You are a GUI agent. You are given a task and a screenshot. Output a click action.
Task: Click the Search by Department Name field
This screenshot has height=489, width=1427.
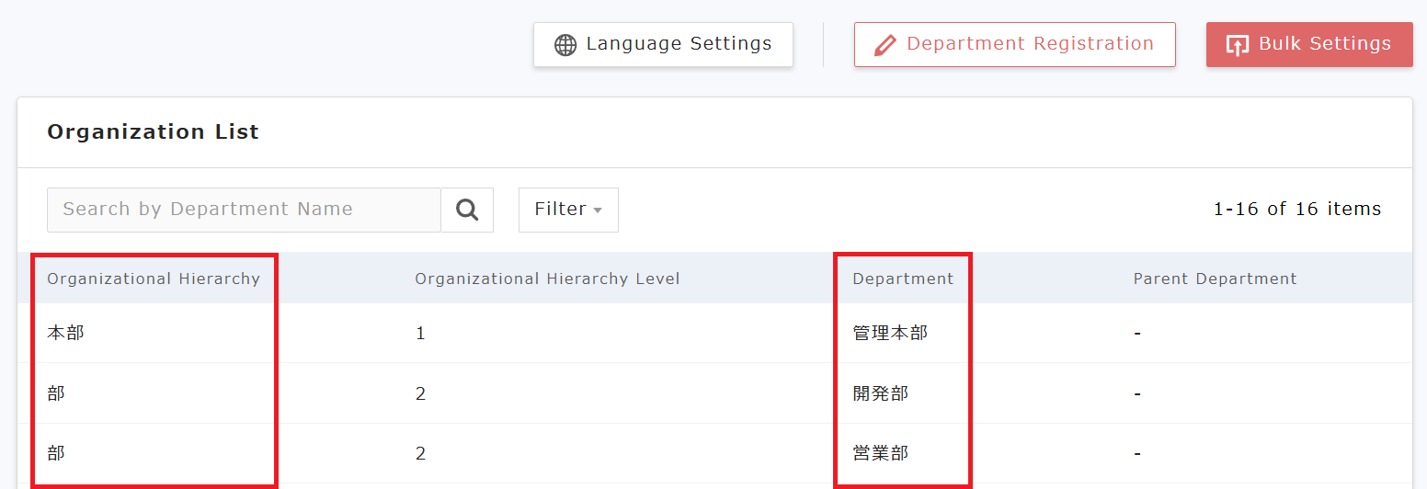(244, 210)
